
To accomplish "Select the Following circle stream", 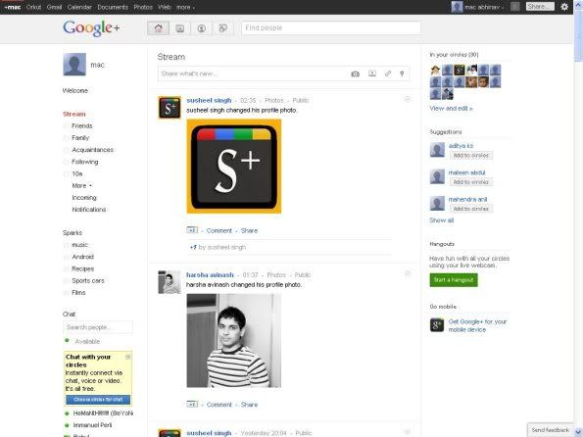I will click(x=85, y=162).
